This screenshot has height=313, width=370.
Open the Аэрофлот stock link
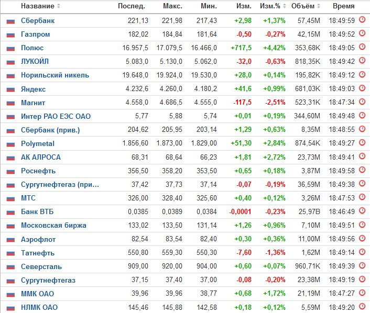click(x=38, y=240)
